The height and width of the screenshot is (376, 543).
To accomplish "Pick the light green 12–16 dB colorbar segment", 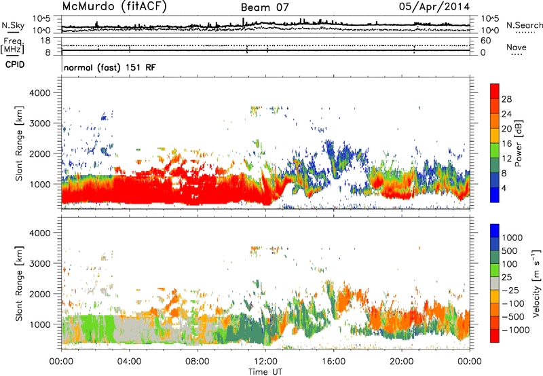I will pos(495,151).
